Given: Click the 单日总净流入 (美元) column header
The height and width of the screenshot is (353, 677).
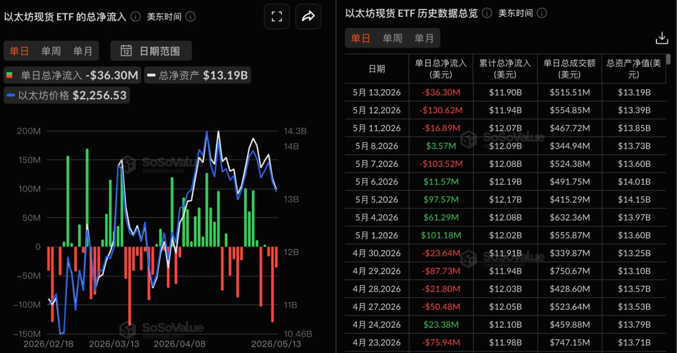Looking at the screenshot, I should click(x=441, y=69).
